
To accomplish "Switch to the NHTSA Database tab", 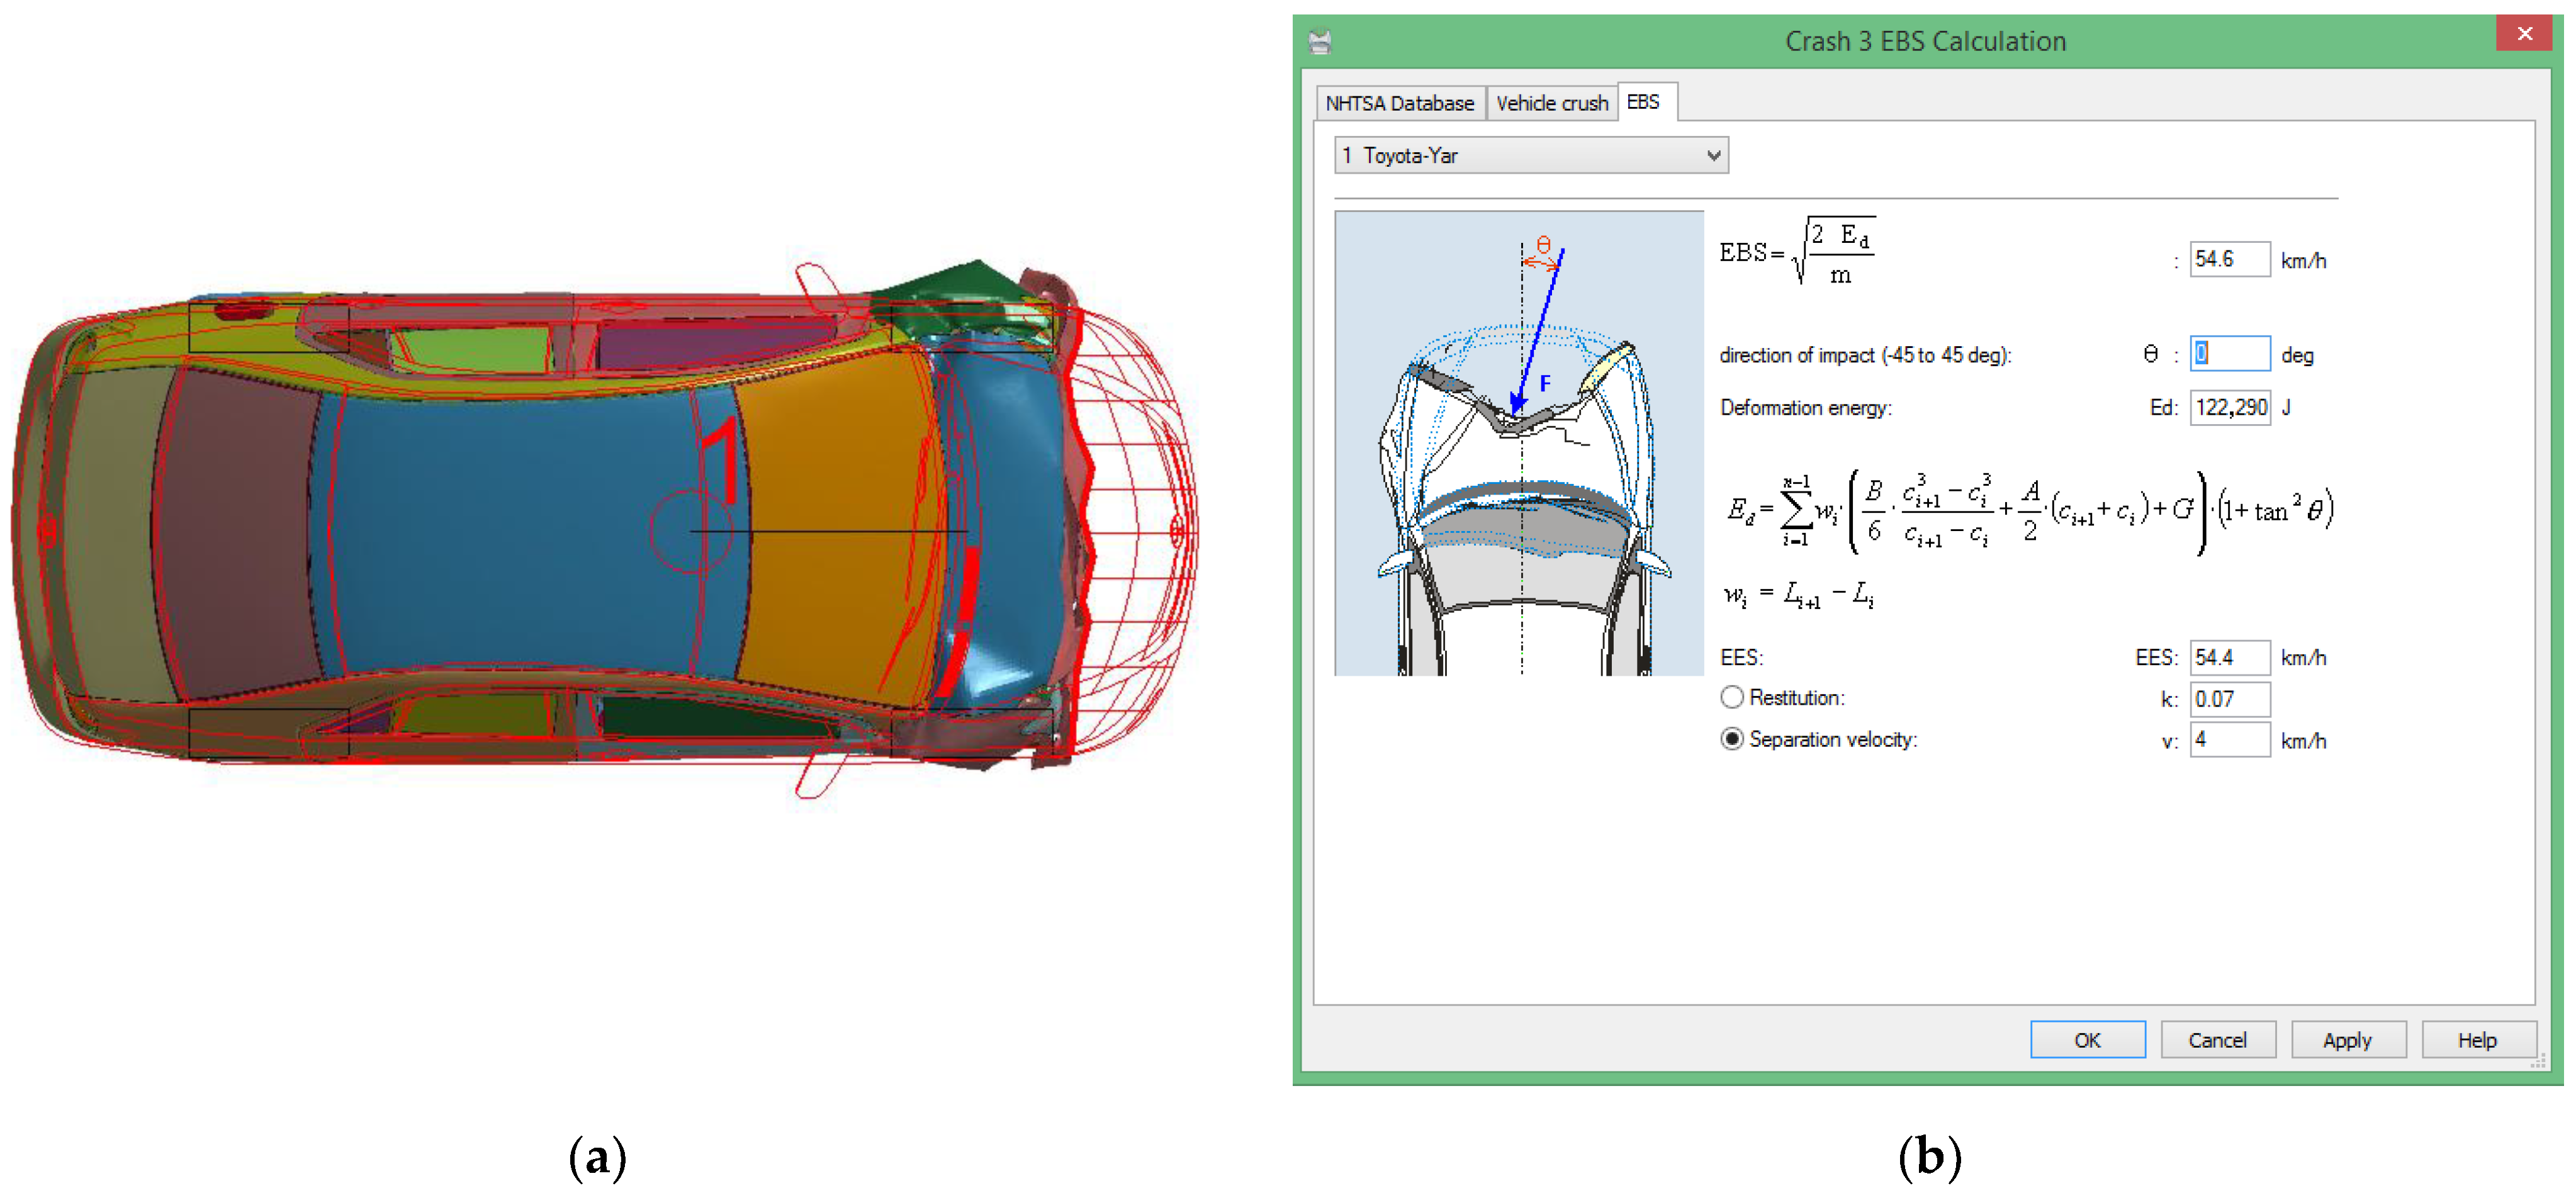I will (1399, 103).
